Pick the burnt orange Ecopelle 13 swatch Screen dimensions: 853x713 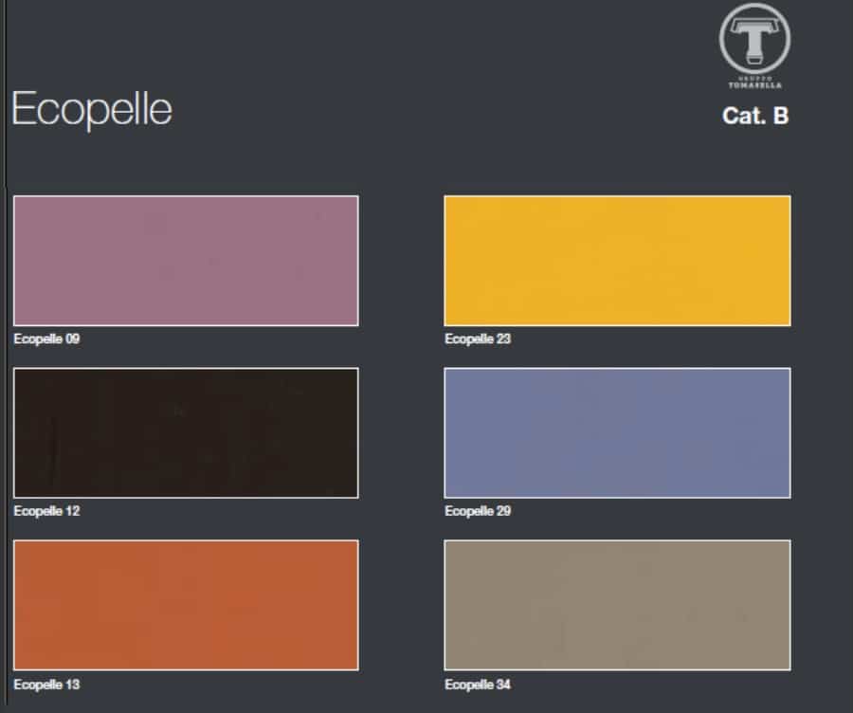click(x=186, y=605)
